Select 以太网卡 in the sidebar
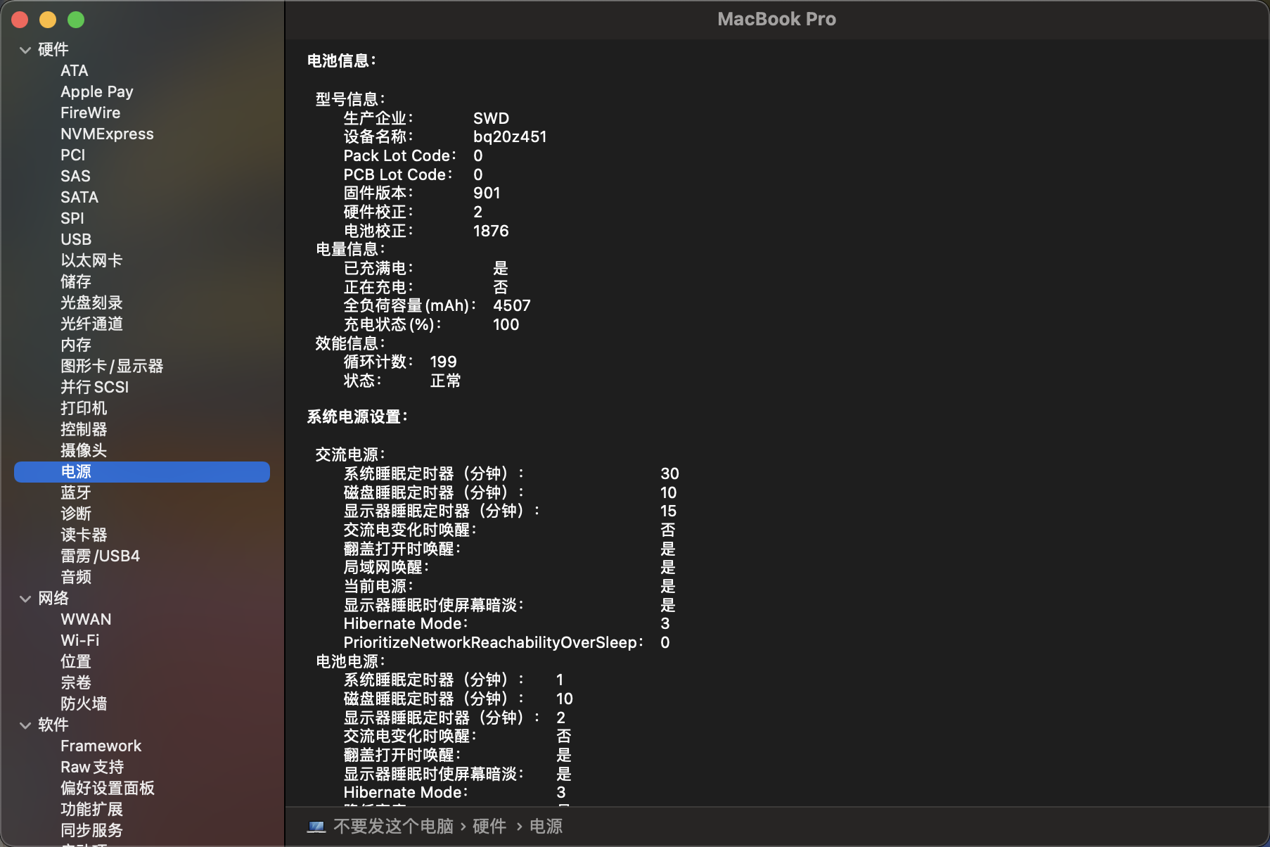 tap(91, 261)
